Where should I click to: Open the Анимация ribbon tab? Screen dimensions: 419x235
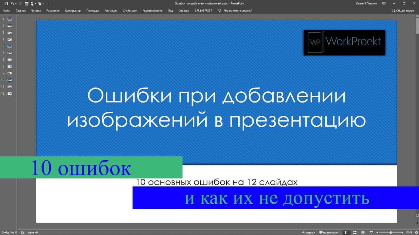(111, 10)
